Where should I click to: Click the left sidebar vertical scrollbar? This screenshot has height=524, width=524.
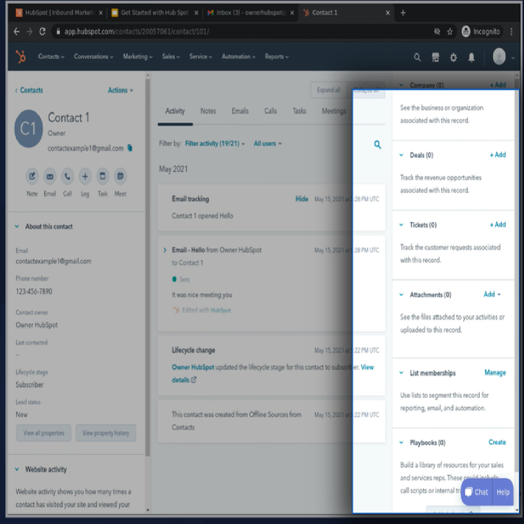pos(148,266)
